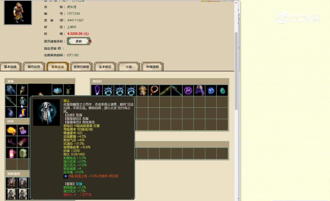Select the orange costume figure in 物品栏
Viewport: 330px width, 201px height.
tap(142, 90)
